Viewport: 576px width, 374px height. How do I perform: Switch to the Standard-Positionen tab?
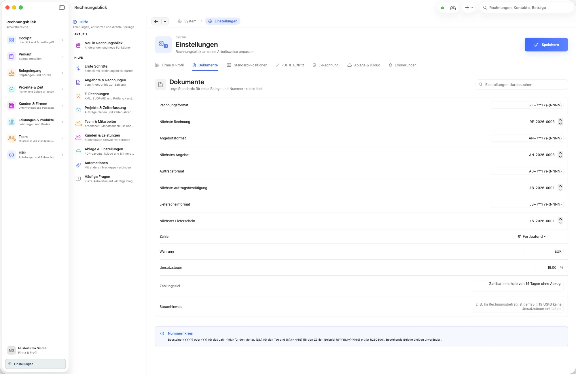[247, 65]
